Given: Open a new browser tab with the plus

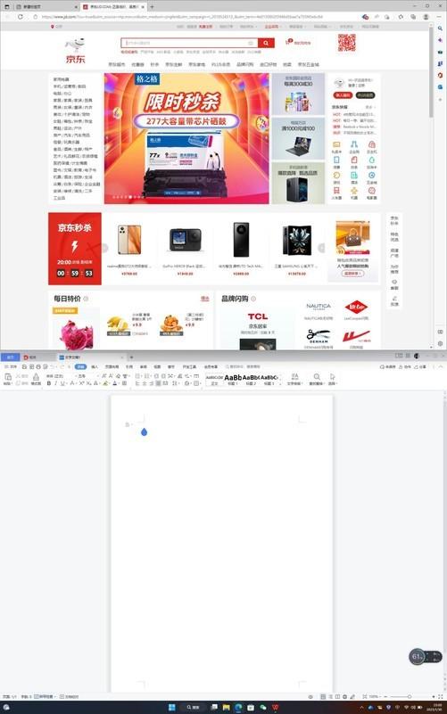Looking at the screenshot, I should point(152,7).
